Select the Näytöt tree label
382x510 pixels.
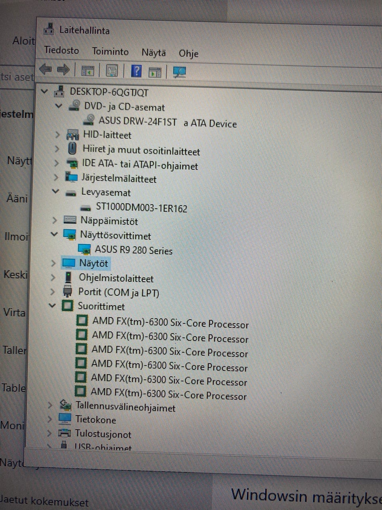pos(94,263)
